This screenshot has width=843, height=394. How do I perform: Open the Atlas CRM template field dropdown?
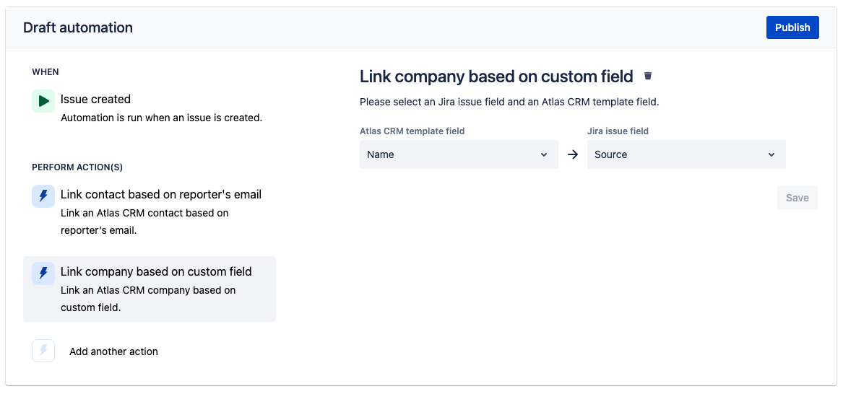point(459,154)
